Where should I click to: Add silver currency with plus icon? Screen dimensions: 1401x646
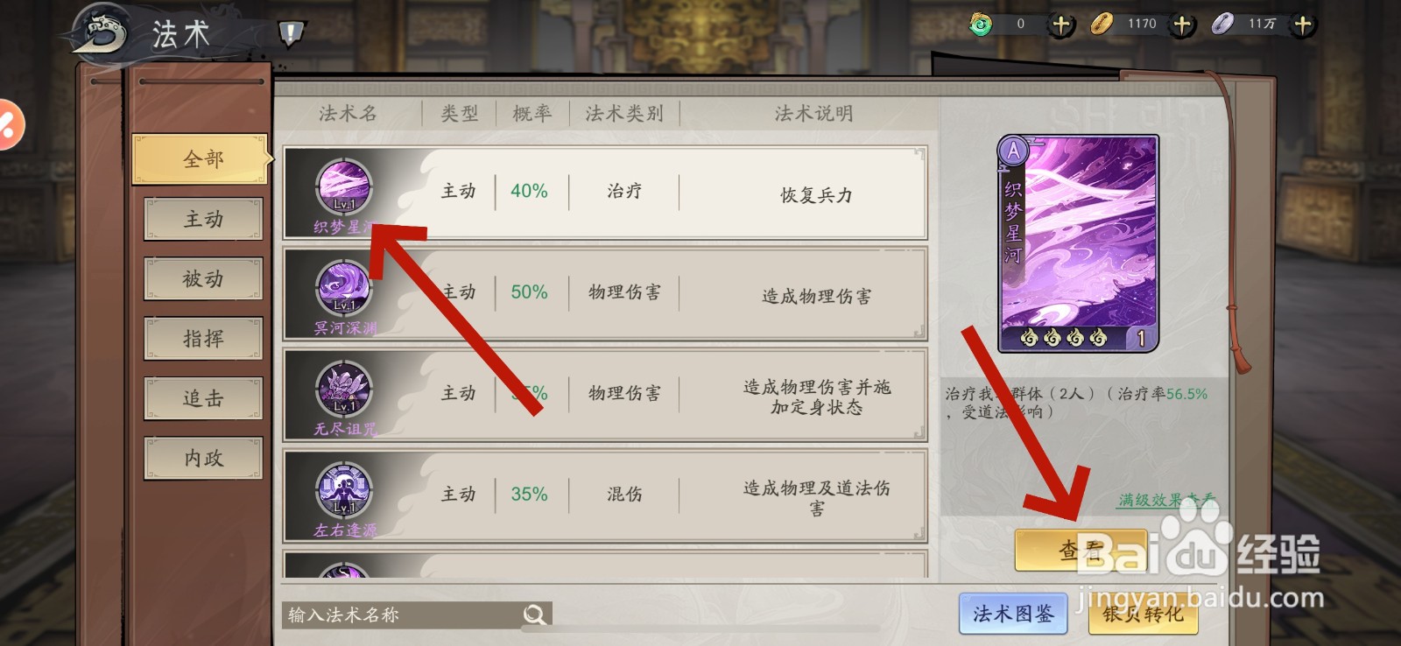(1303, 25)
